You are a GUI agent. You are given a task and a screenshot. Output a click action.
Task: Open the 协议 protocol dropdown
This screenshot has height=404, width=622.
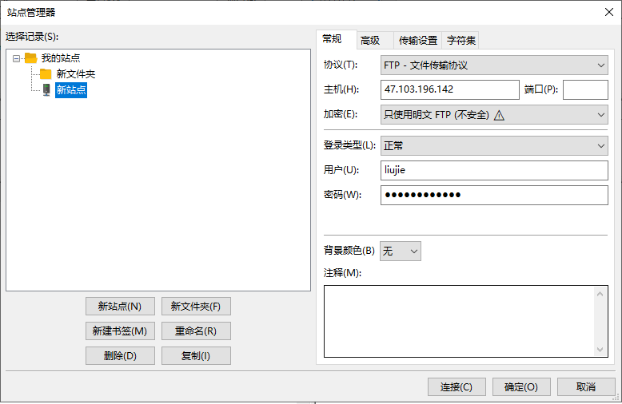click(x=494, y=65)
